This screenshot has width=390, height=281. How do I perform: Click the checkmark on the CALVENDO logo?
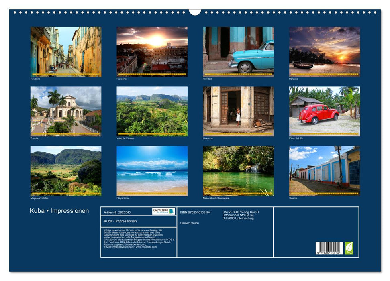point(171,211)
